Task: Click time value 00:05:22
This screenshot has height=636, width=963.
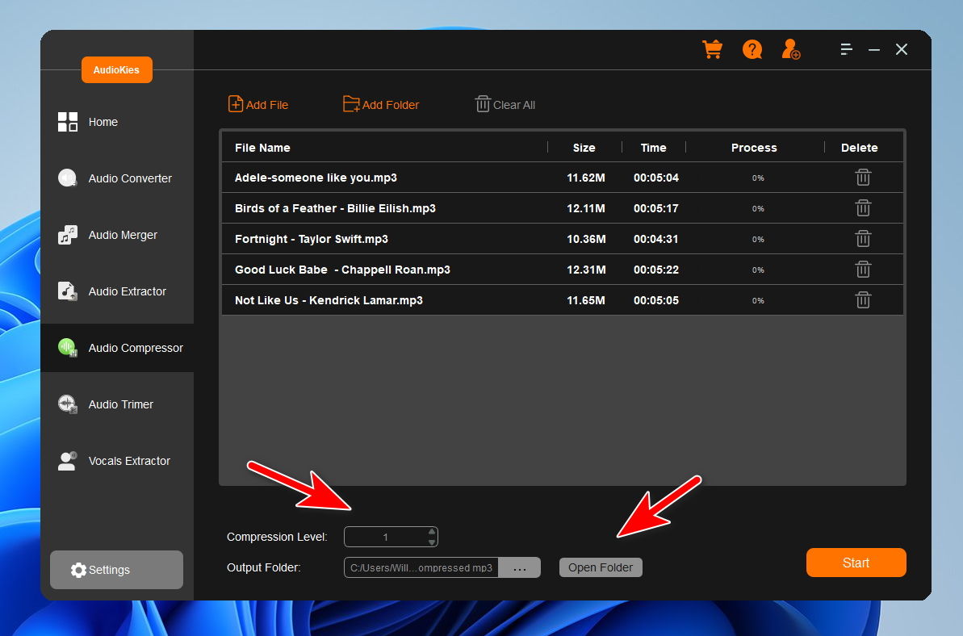Action: (656, 270)
